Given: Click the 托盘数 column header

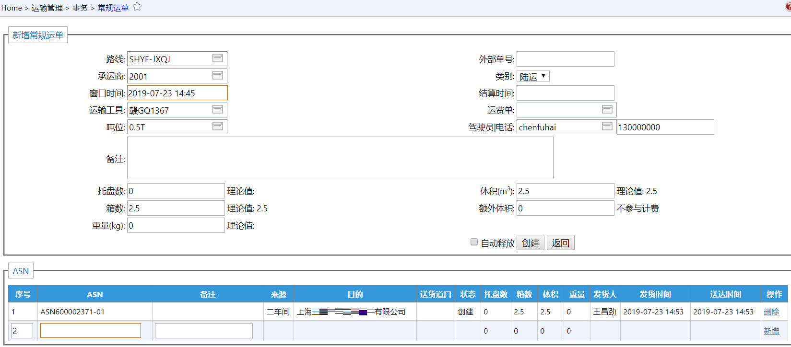Looking at the screenshot, I should pyautogui.click(x=496, y=294).
